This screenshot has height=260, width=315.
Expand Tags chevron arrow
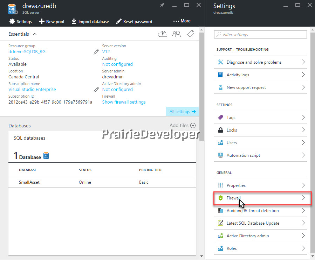(303, 117)
